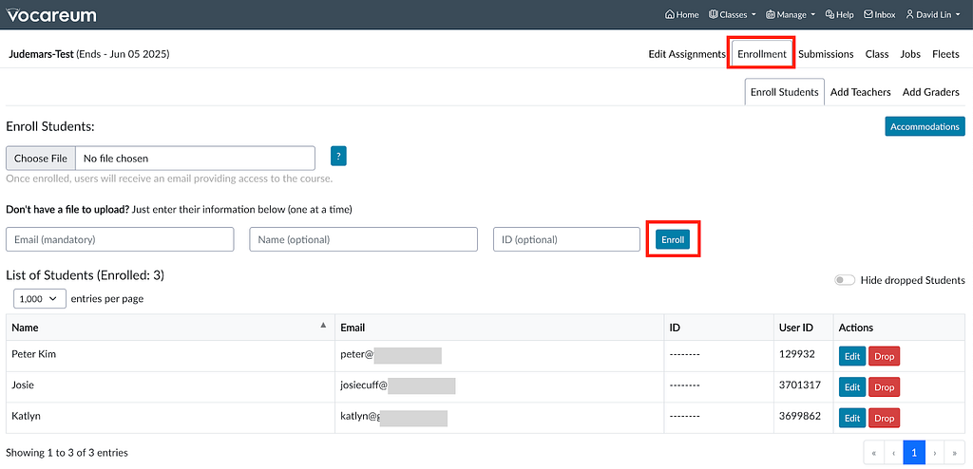This screenshot has height=469, width=973.
Task: Focus the ID (optional) field
Action: click(566, 239)
